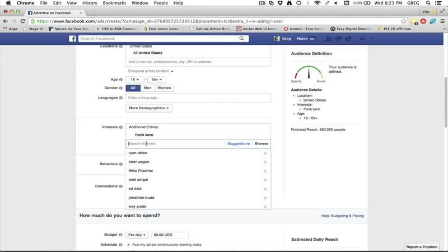Click Greg's profile picture thumbnail
The image size is (448, 252).
tap(276, 39)
